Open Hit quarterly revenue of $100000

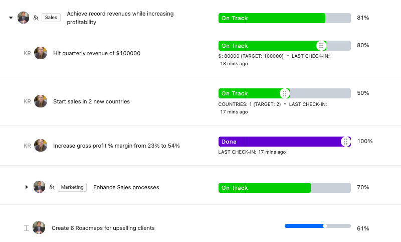tap(97, 53)
